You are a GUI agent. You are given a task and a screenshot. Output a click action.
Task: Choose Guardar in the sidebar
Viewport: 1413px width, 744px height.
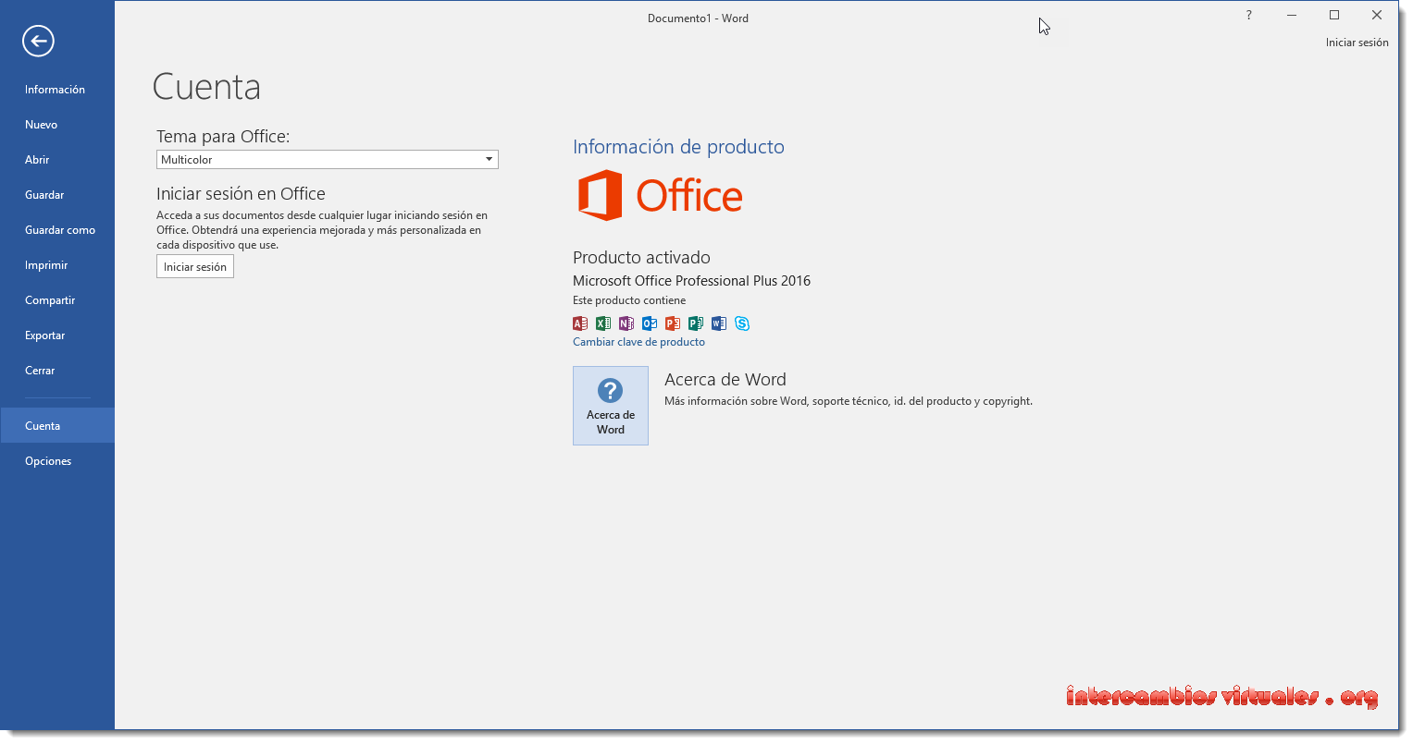pyautogui.click(x=57, y=195)
